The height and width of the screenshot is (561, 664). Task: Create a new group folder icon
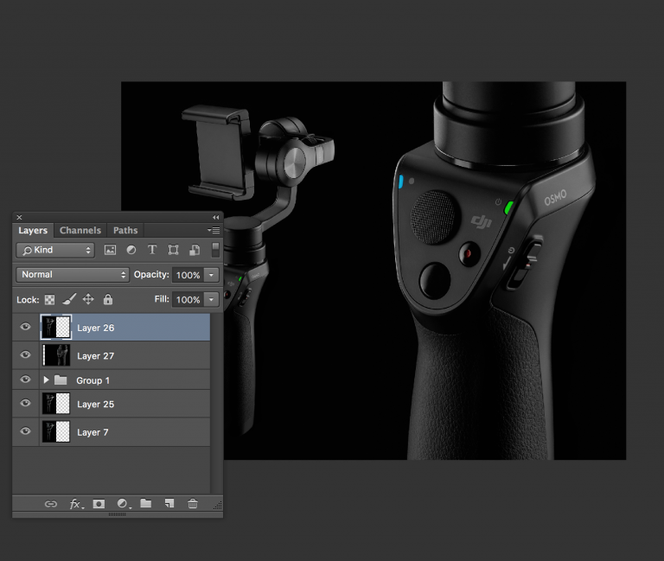(146, 503)
